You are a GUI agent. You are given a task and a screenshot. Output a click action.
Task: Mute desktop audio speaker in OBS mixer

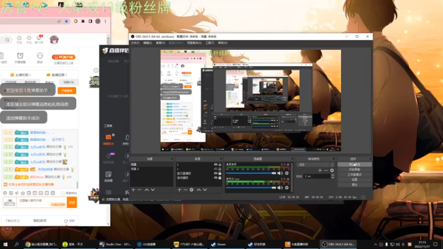(280, 173)
